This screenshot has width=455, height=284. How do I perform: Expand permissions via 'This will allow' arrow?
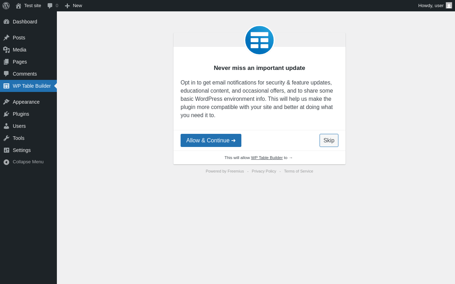point(291,158)
